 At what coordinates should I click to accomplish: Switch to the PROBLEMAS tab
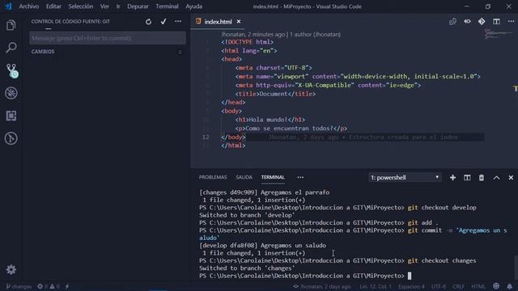213,178
